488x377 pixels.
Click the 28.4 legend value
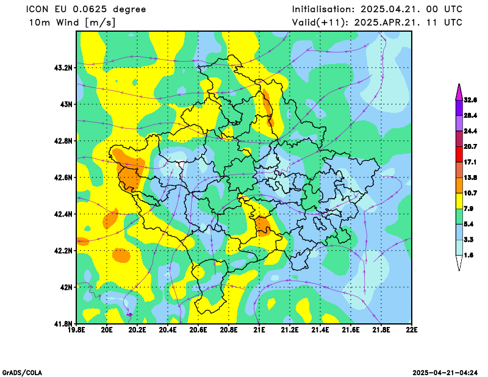point(470,115)
